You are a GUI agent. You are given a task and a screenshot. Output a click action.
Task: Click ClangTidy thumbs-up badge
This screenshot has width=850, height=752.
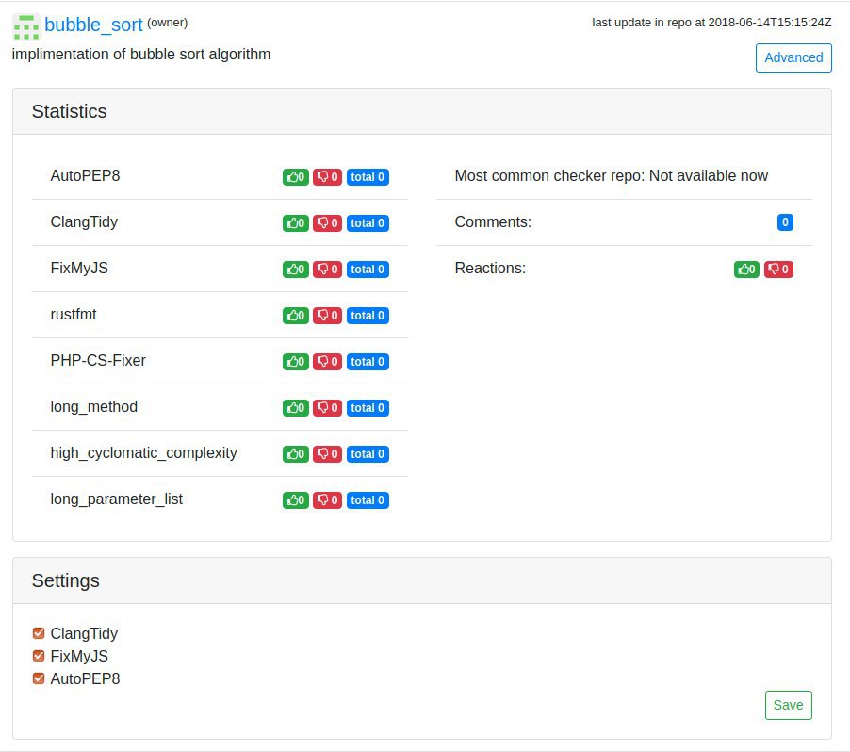pyautogui.click(x=296, y=222)
